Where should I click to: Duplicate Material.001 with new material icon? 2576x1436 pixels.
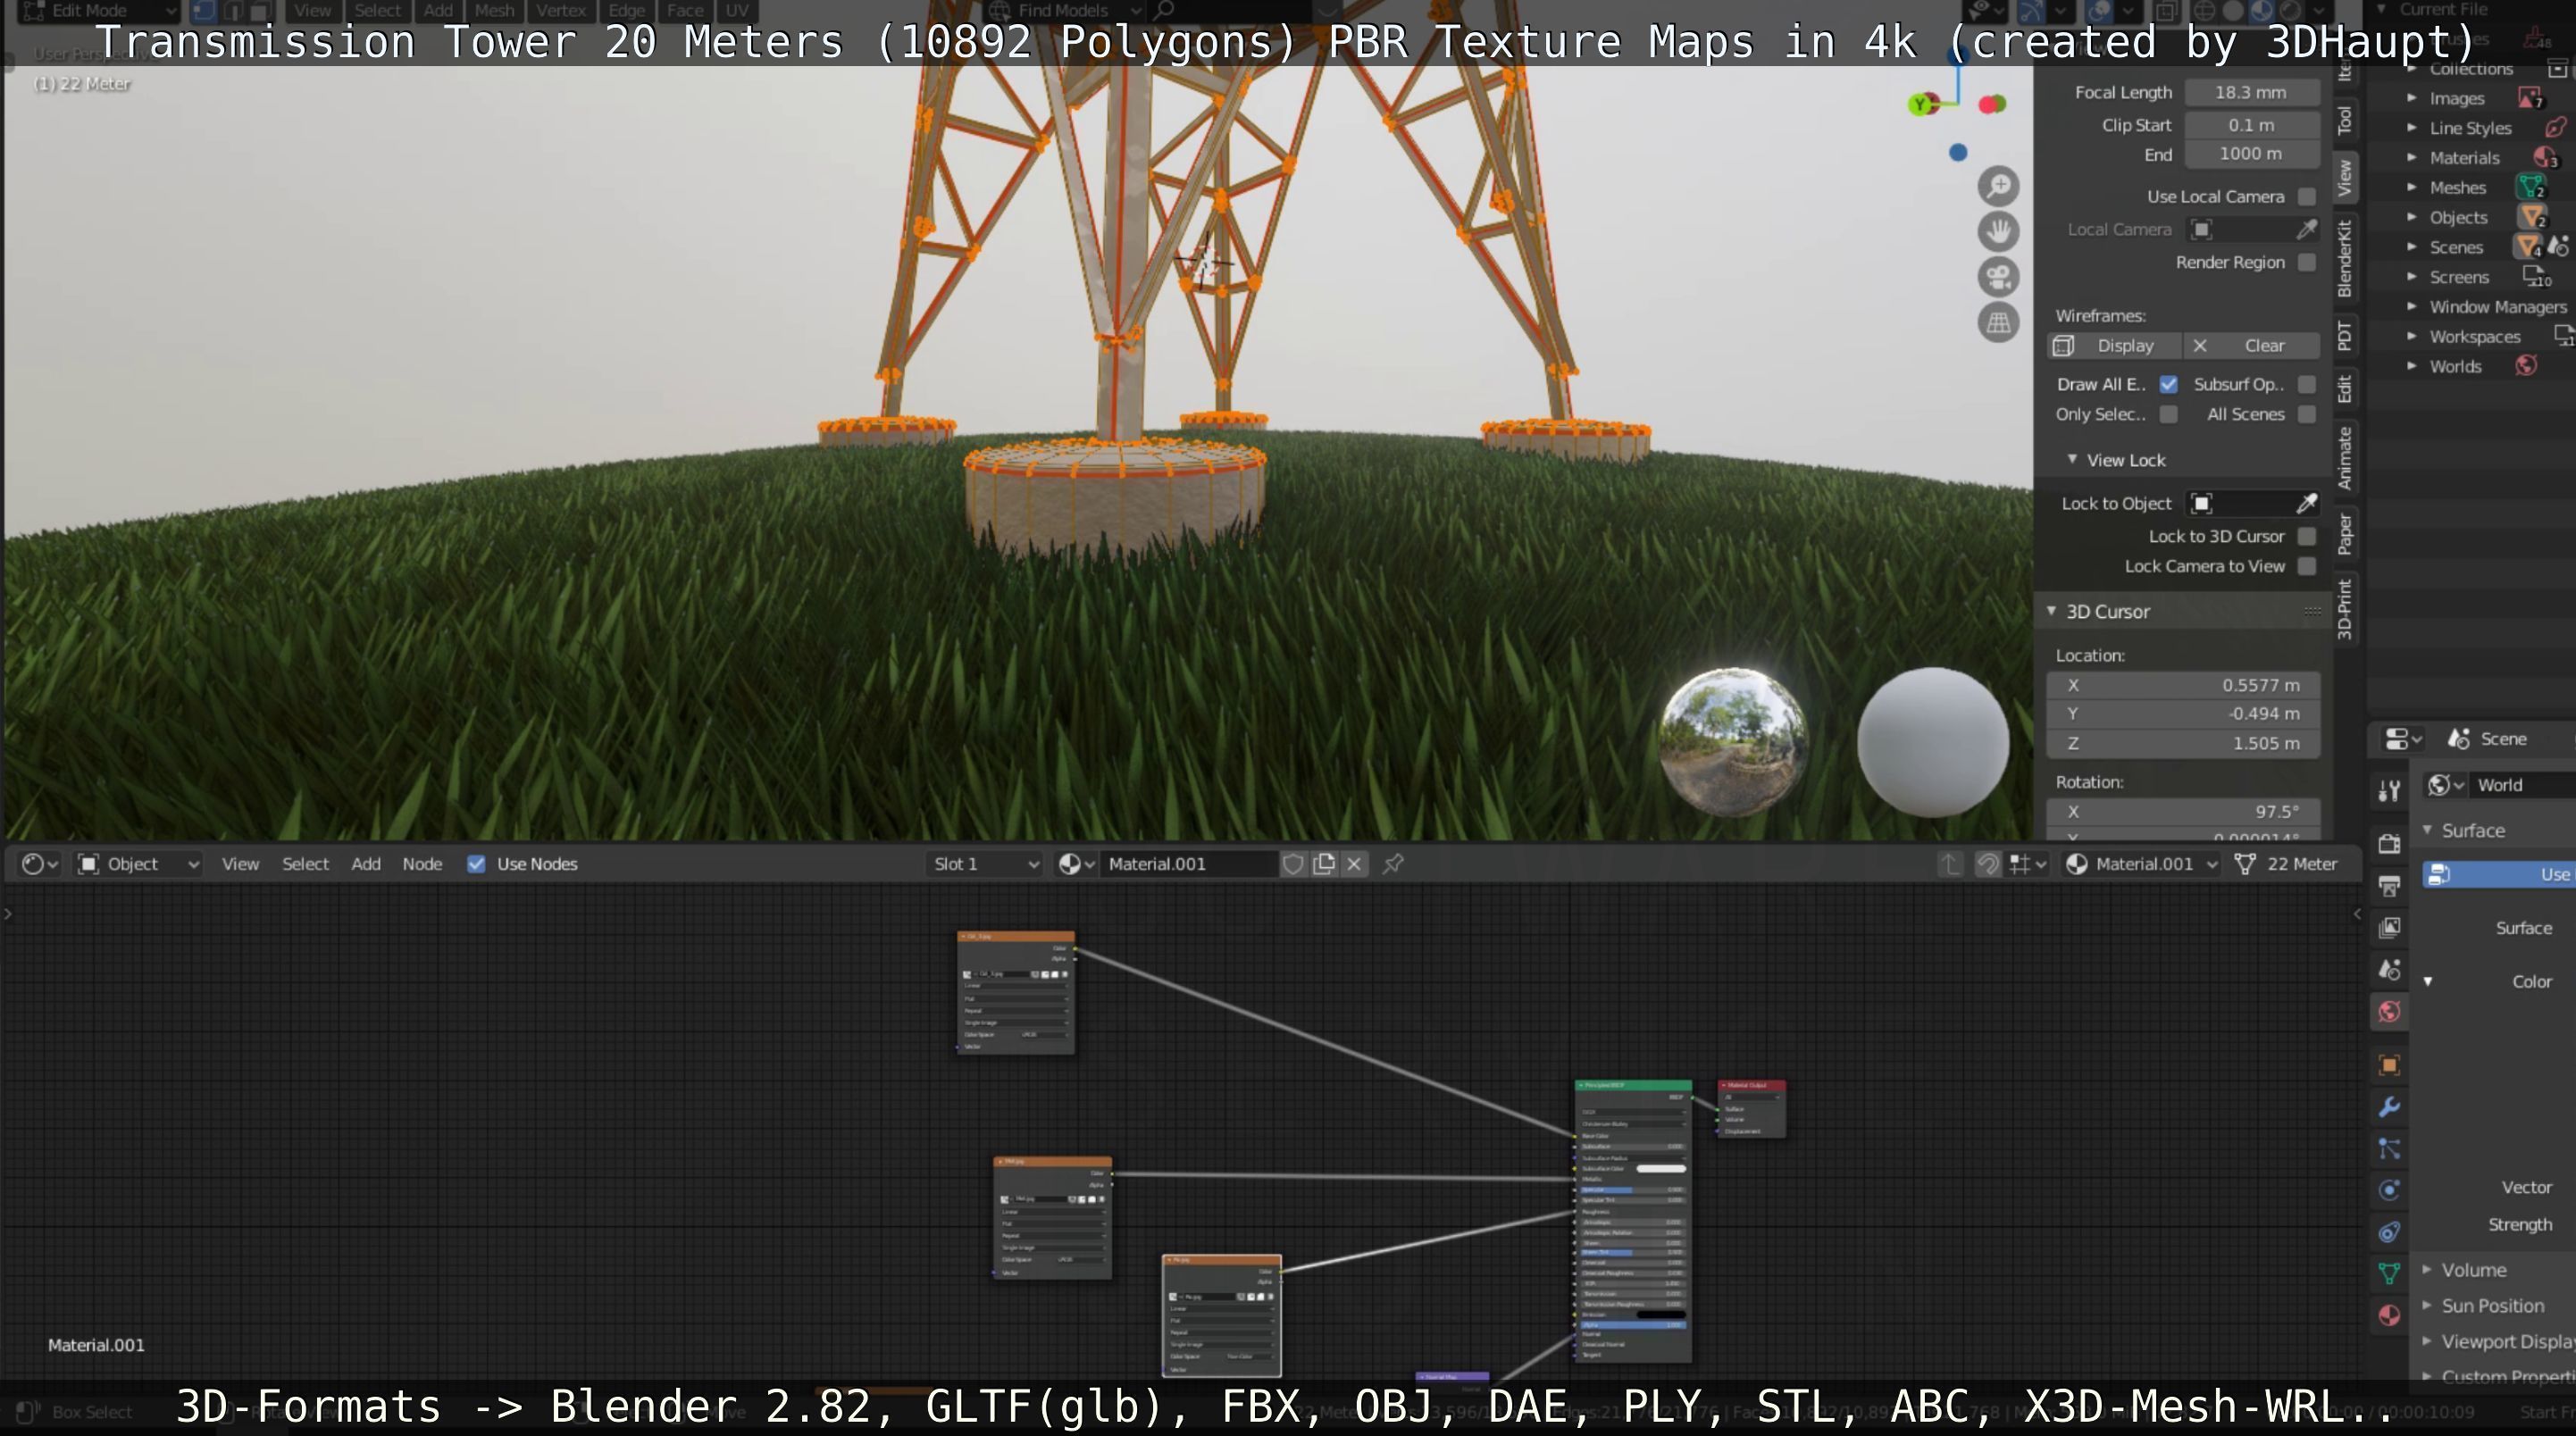click(x=1323, y=864)
